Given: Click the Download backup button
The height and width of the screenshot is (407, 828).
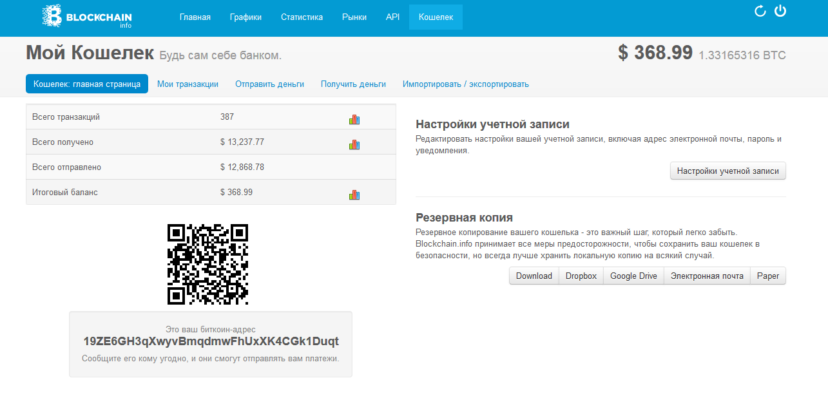Looking at the screenshot, I should [x=534, y=276].
